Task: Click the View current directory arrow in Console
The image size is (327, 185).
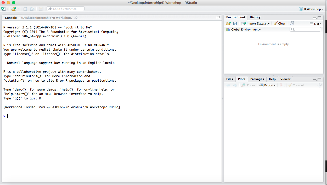Action: (x=76, y=18)
